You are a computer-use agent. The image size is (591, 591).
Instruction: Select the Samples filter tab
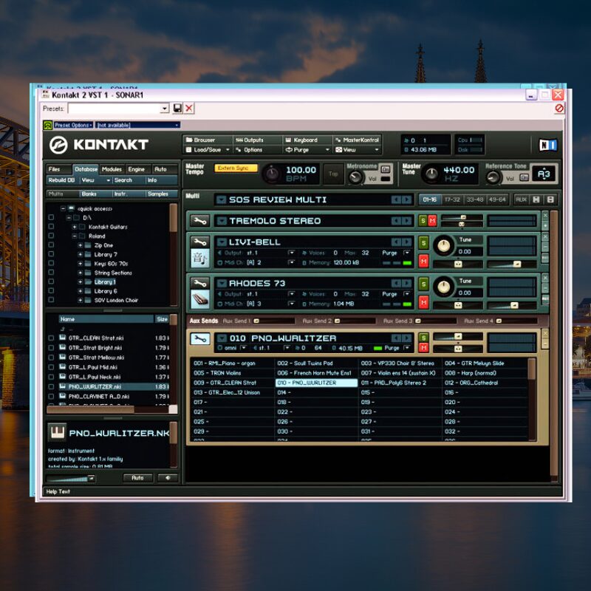161,194
